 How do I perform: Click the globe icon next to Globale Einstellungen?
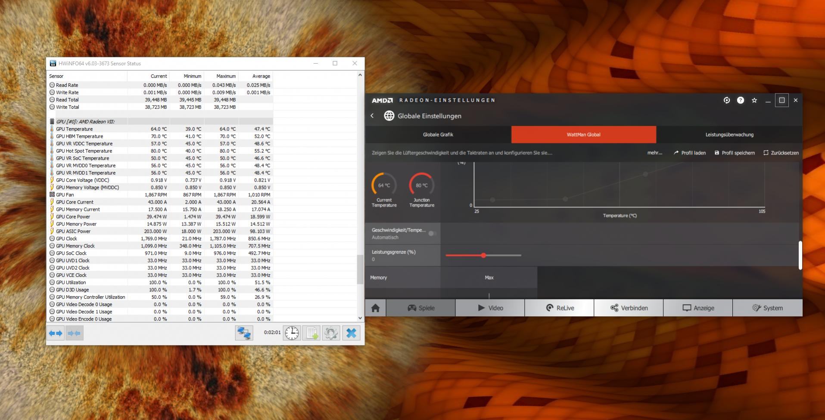pos(389,116)
